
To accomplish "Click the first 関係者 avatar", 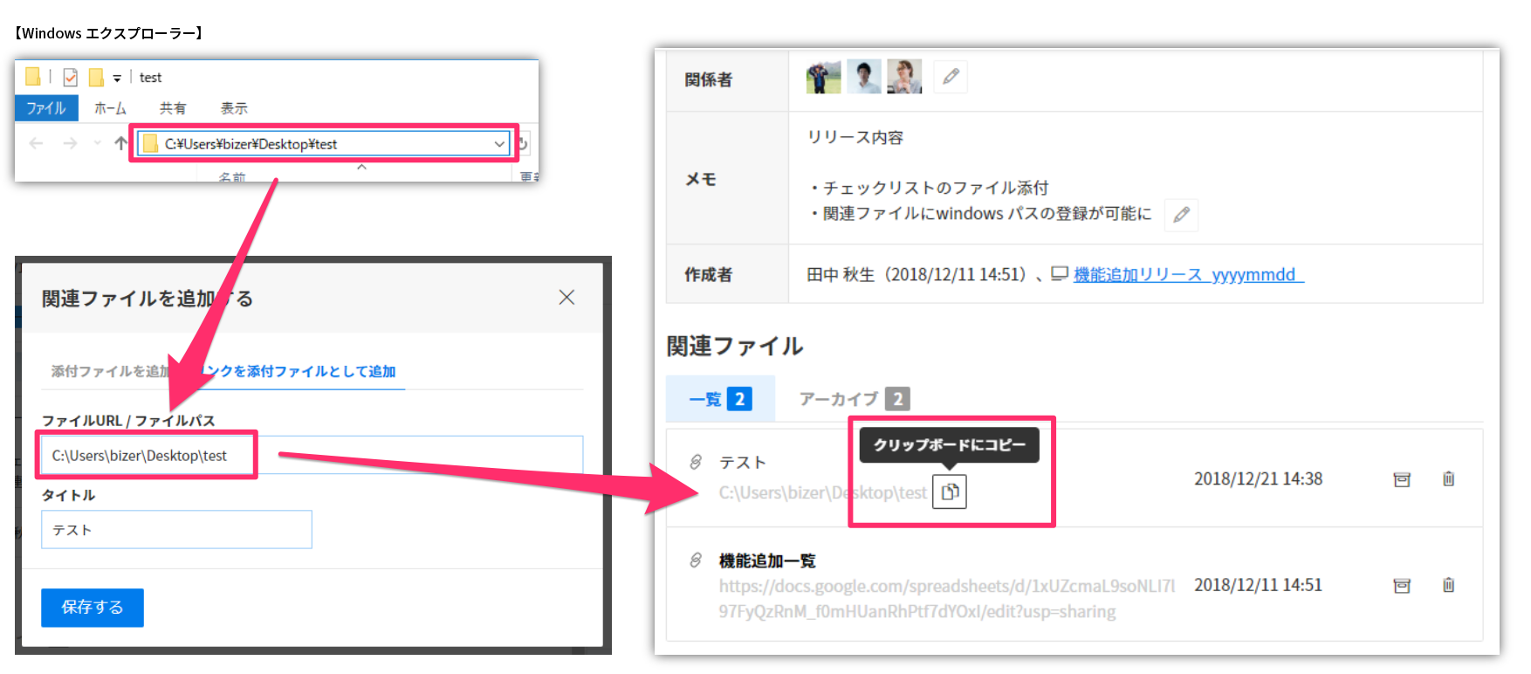I will (x=823, y=77).
